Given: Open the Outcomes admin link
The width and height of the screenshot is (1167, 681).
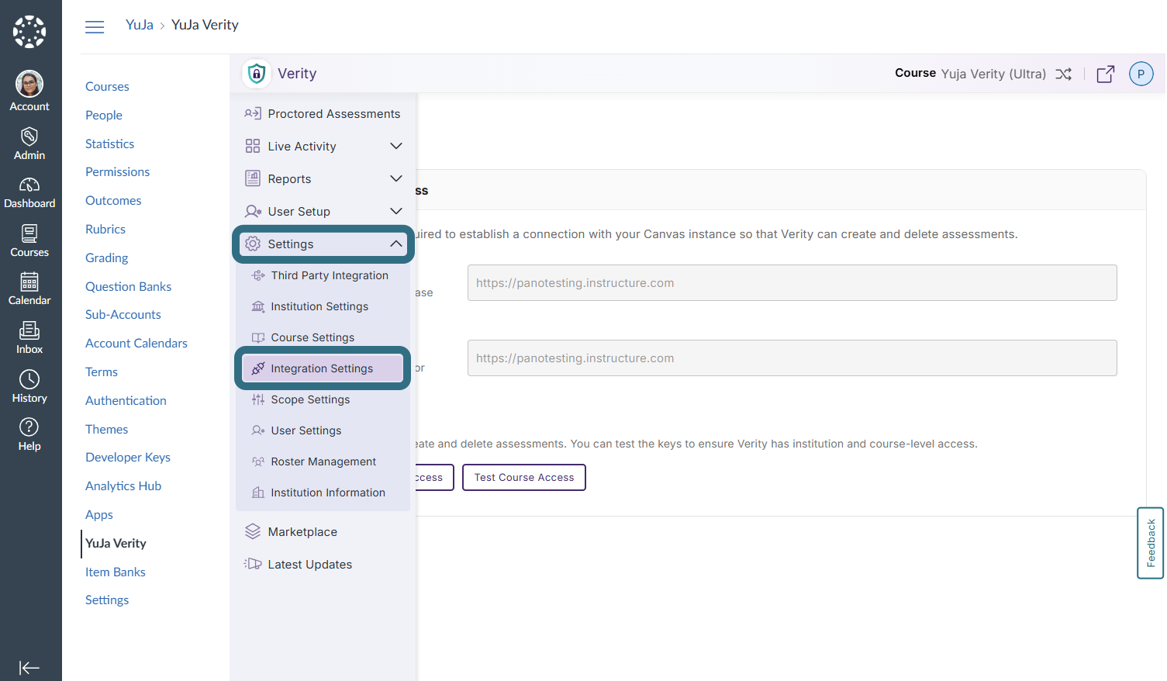Looking at the screenshot, I should (x=113, y=200).
